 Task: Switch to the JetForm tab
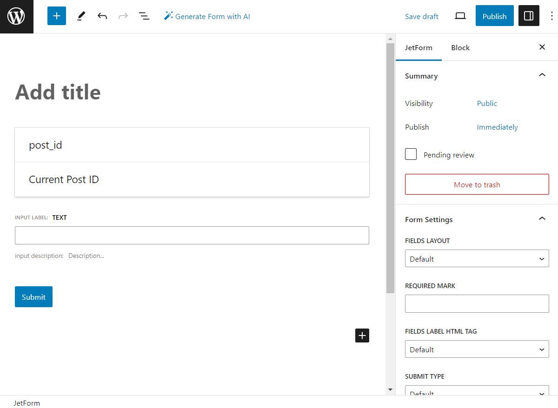pyautogui.click(x=418, y=47)
